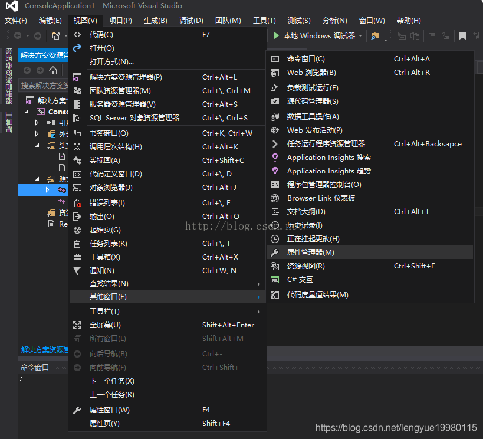This screenshot has width=483, height=439.
Task: Expand the 工具栏(T) submenu
Action: click(x=259, y=312)
